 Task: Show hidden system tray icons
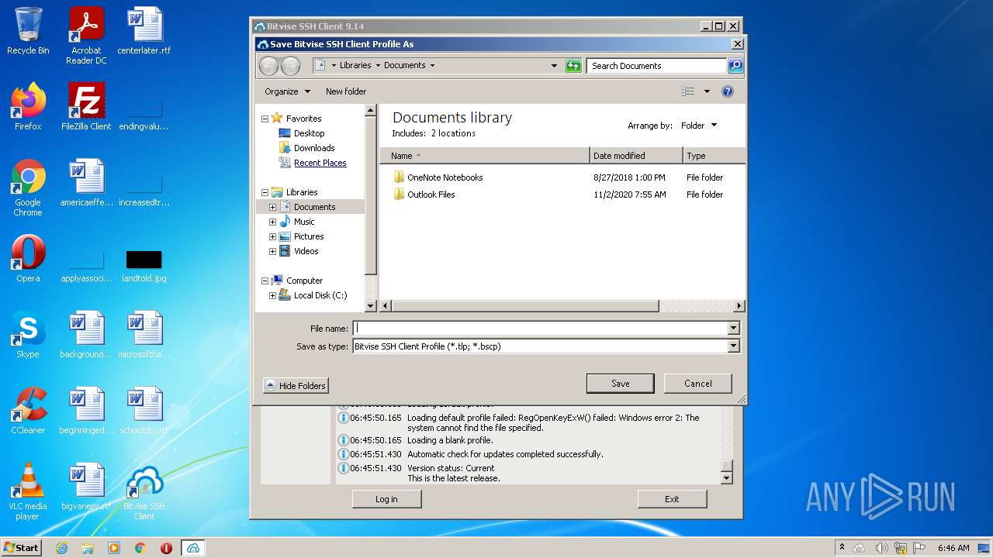[842, 548]
